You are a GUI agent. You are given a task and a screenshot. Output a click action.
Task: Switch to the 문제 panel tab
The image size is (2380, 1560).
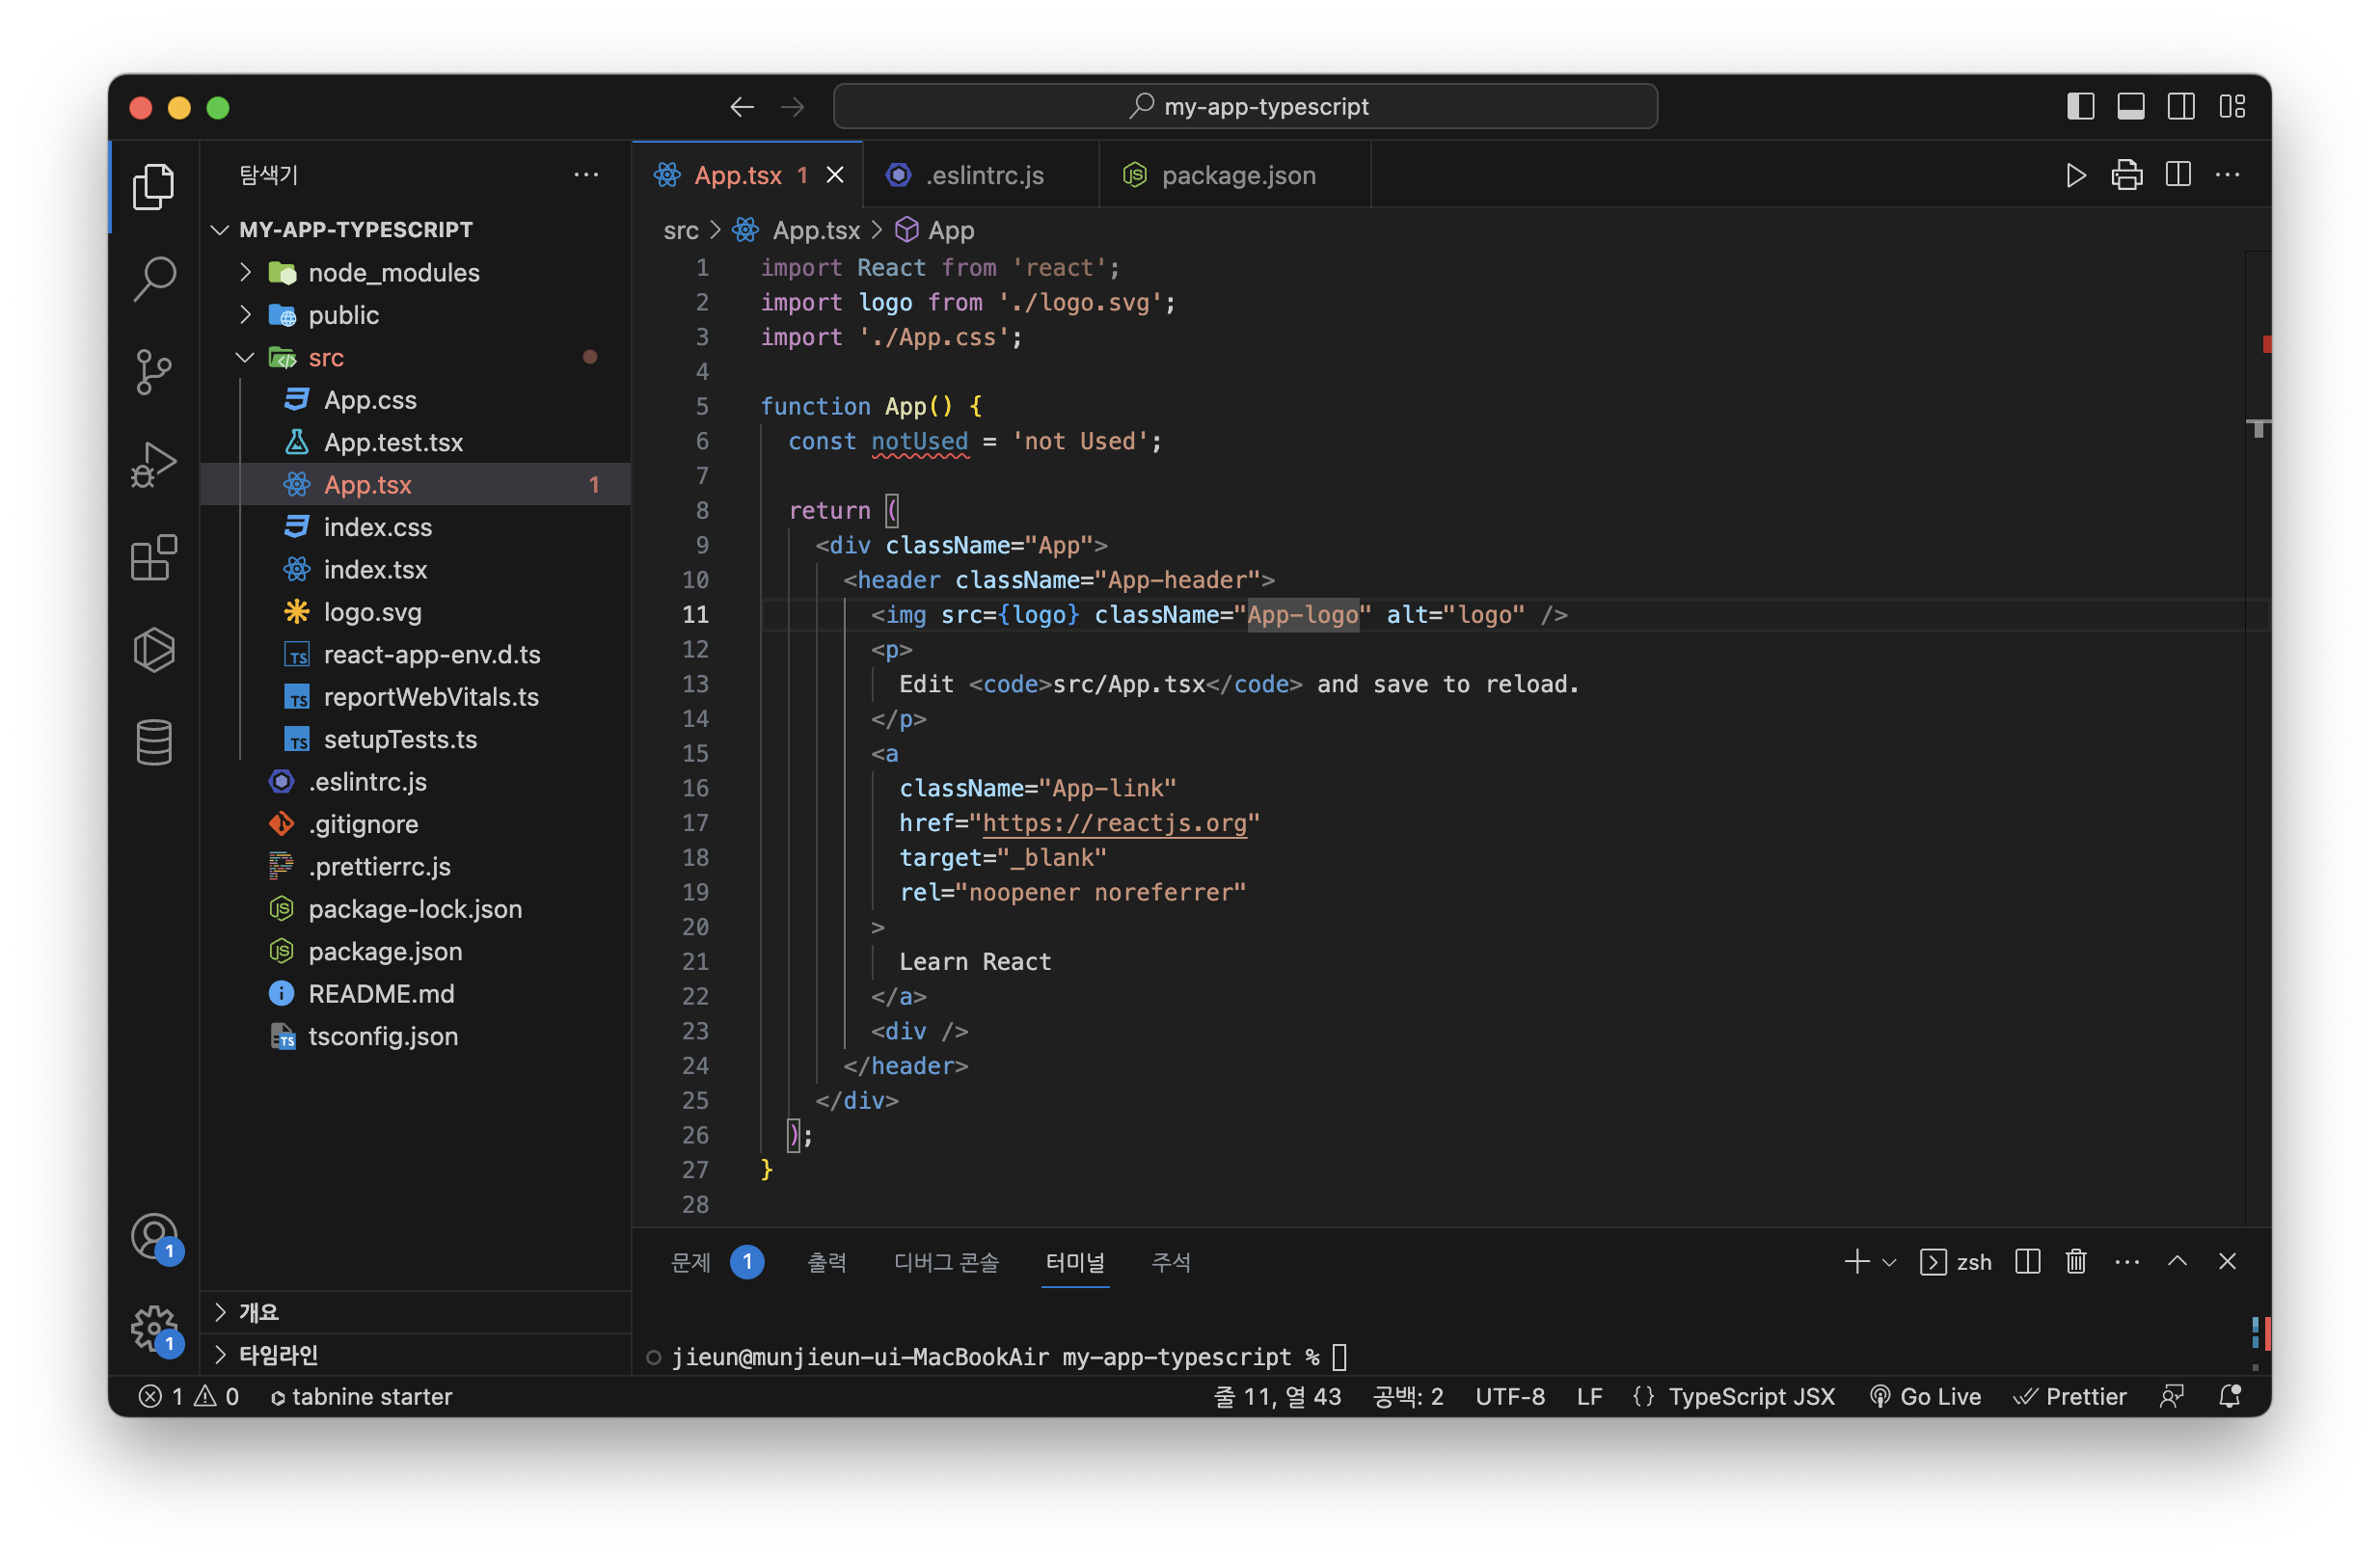[690, 1262]
